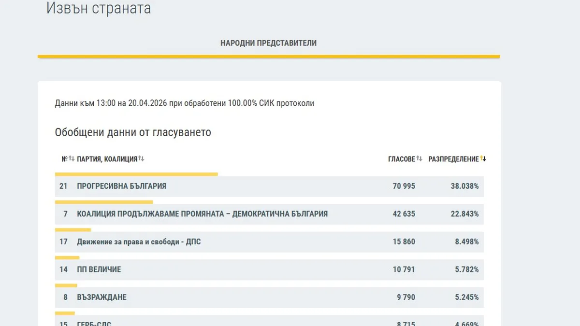
Task: Click the Извън страната page heading
Action: pyautogui.click(x=99, y=8)
